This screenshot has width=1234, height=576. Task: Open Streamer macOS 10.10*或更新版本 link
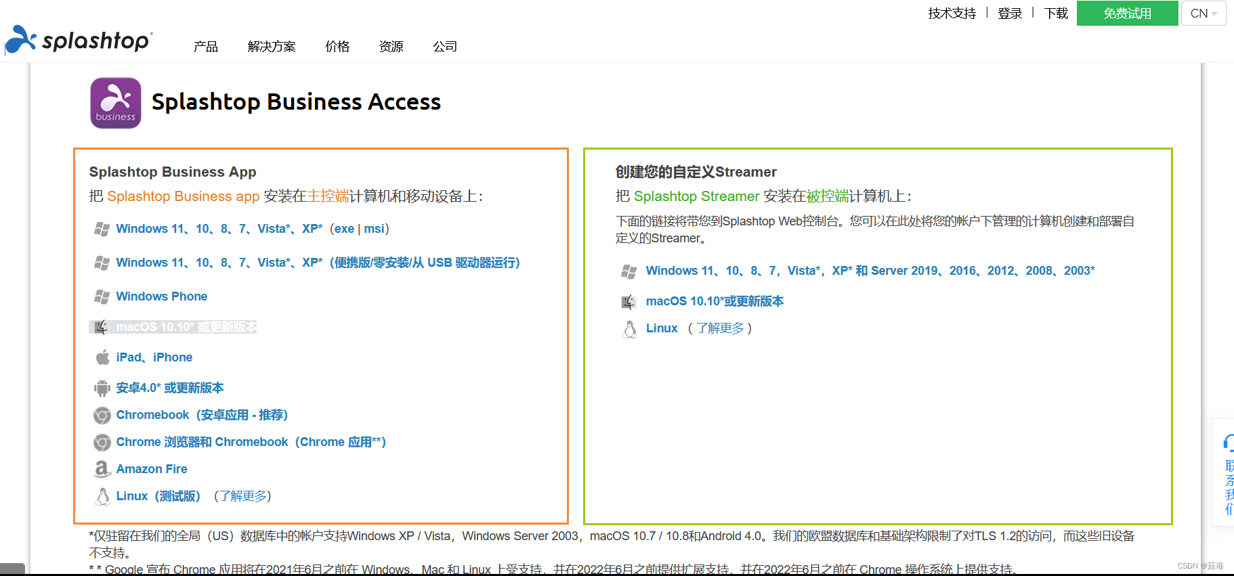click(715, 301)
